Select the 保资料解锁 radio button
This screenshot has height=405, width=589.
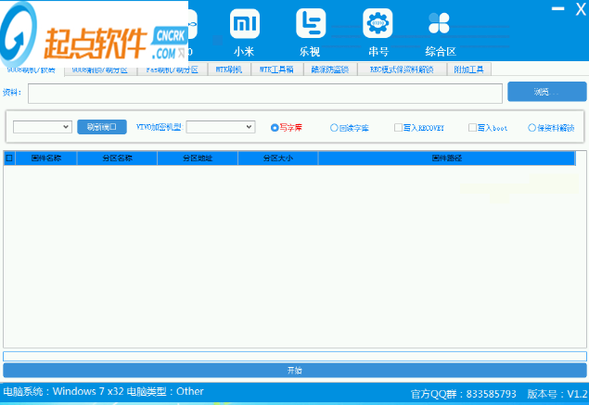[x=531, y=128]
